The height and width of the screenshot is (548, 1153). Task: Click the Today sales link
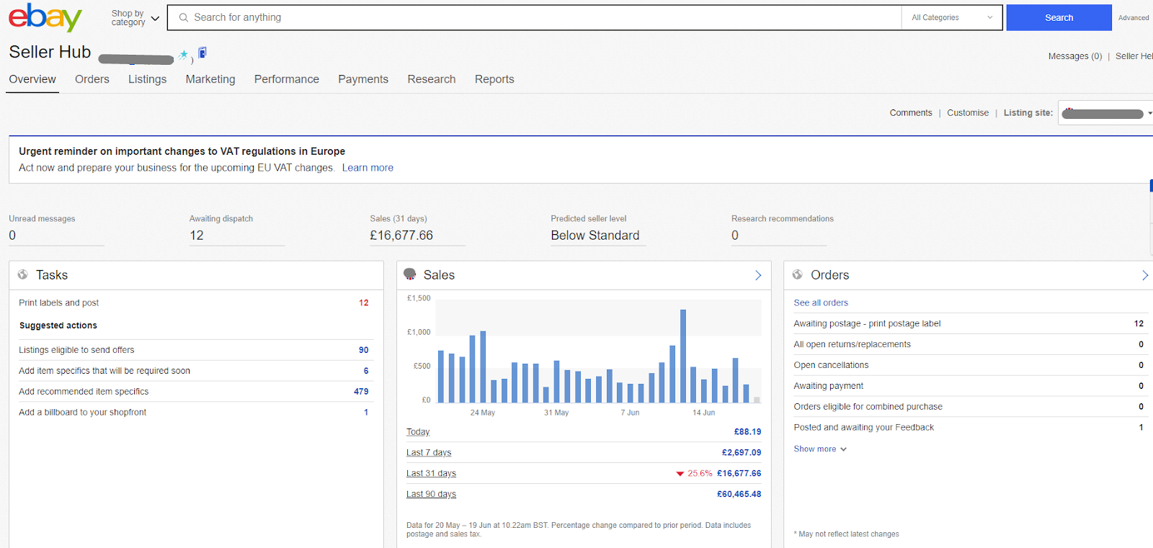coord(418,432)
